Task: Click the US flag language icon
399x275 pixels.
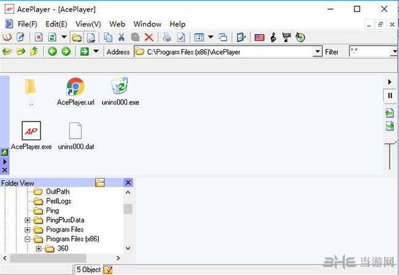Action: click(x=259, y=37)
